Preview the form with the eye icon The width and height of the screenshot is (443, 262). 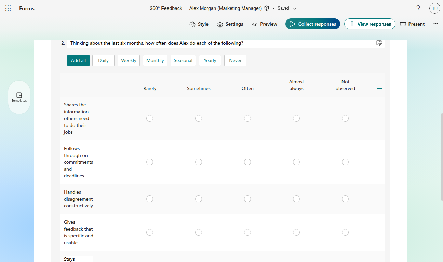265,24
